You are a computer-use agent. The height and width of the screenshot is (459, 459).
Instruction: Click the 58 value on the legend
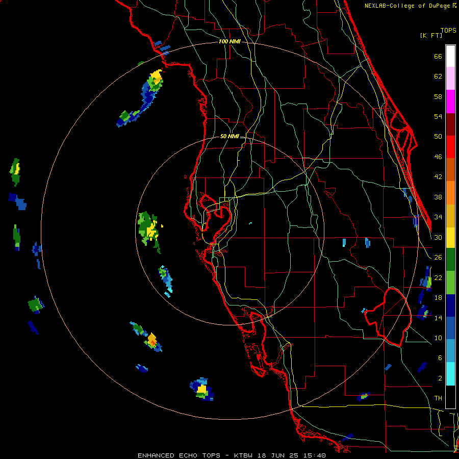(x=438, y=96)
